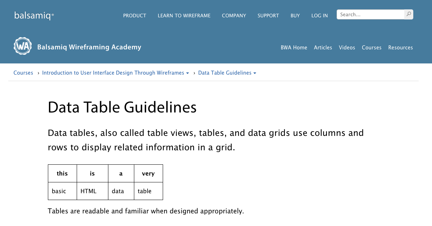Click the Courses breadcrumb link
The height and width of the screenshot is (226, 432).
[23, 73]
